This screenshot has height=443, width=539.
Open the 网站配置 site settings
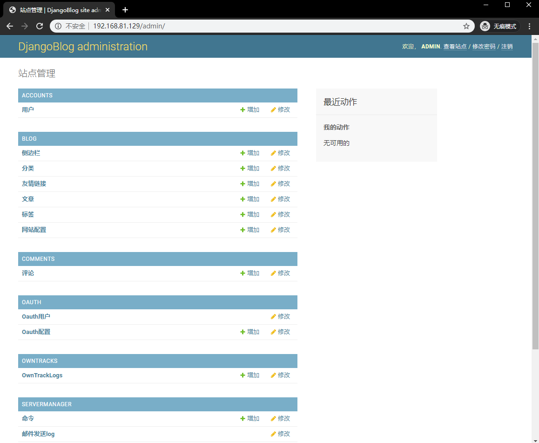(x=34, y=230)
